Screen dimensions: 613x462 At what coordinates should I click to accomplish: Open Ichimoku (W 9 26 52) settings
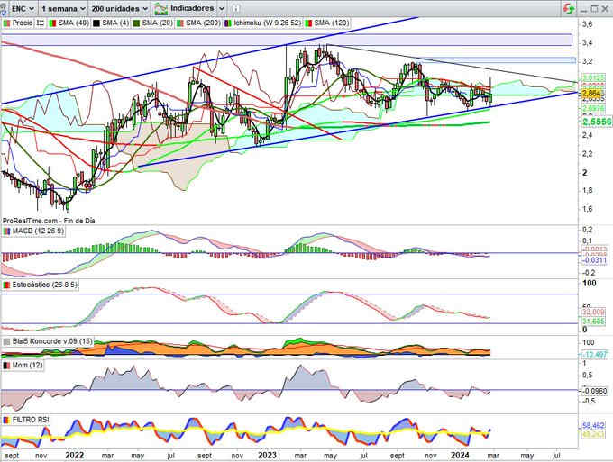coord(261,20)
